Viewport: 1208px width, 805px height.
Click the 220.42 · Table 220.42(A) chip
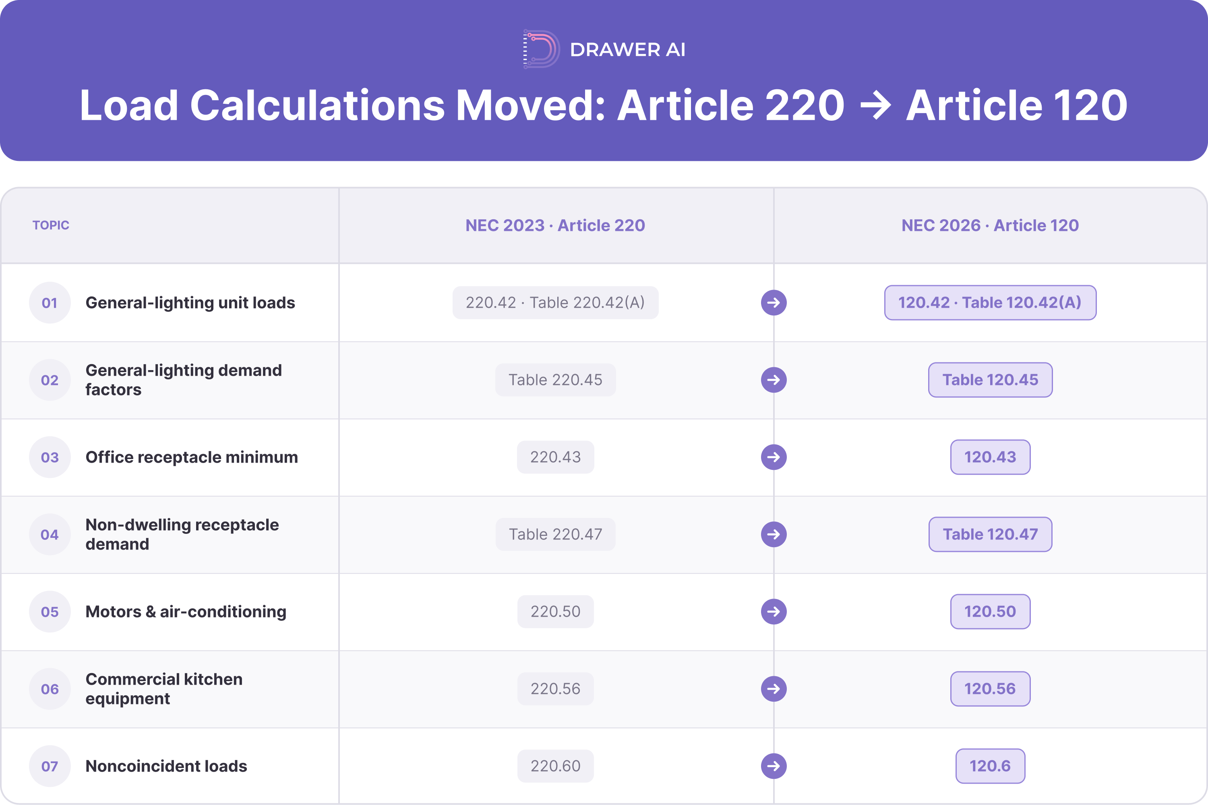(x=555, y=303)
